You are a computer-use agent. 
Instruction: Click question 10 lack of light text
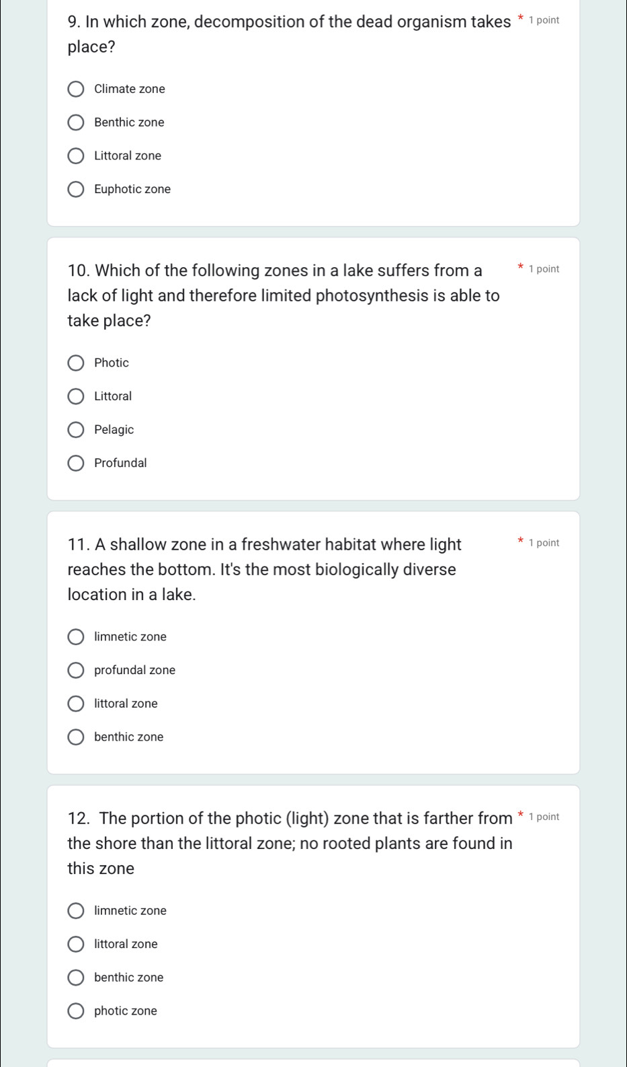coord(283,295)
